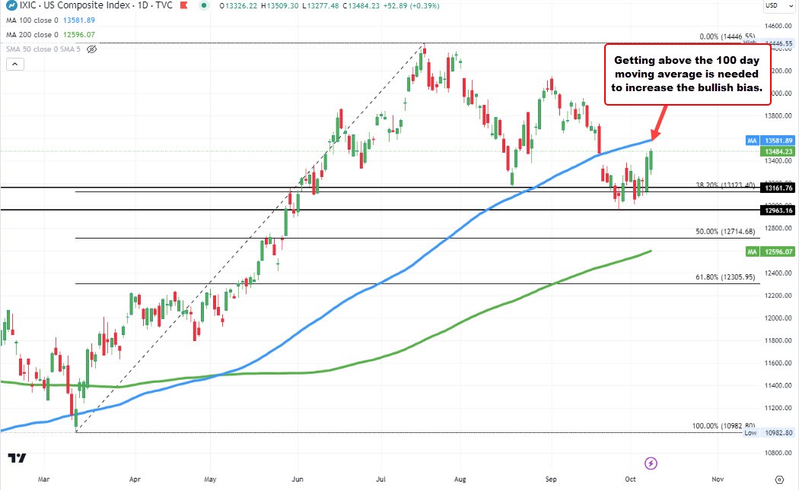Click the change value +52.89 (+0.39%)

point(411,5)
